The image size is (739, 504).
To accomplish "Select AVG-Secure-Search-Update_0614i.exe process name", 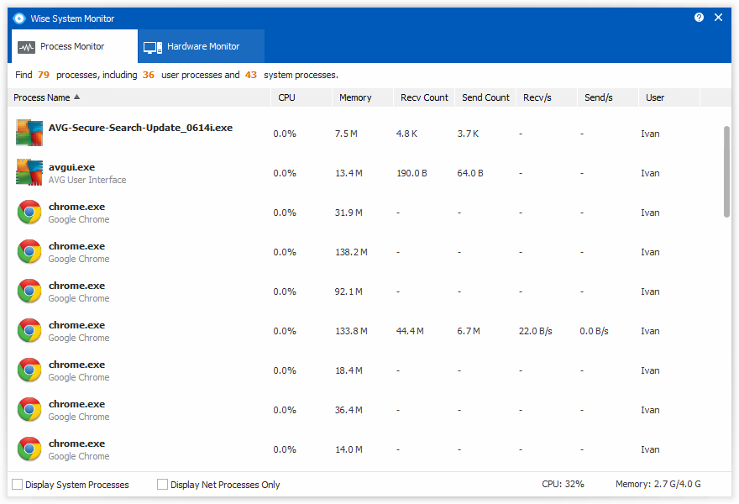I will click(140, 128).
